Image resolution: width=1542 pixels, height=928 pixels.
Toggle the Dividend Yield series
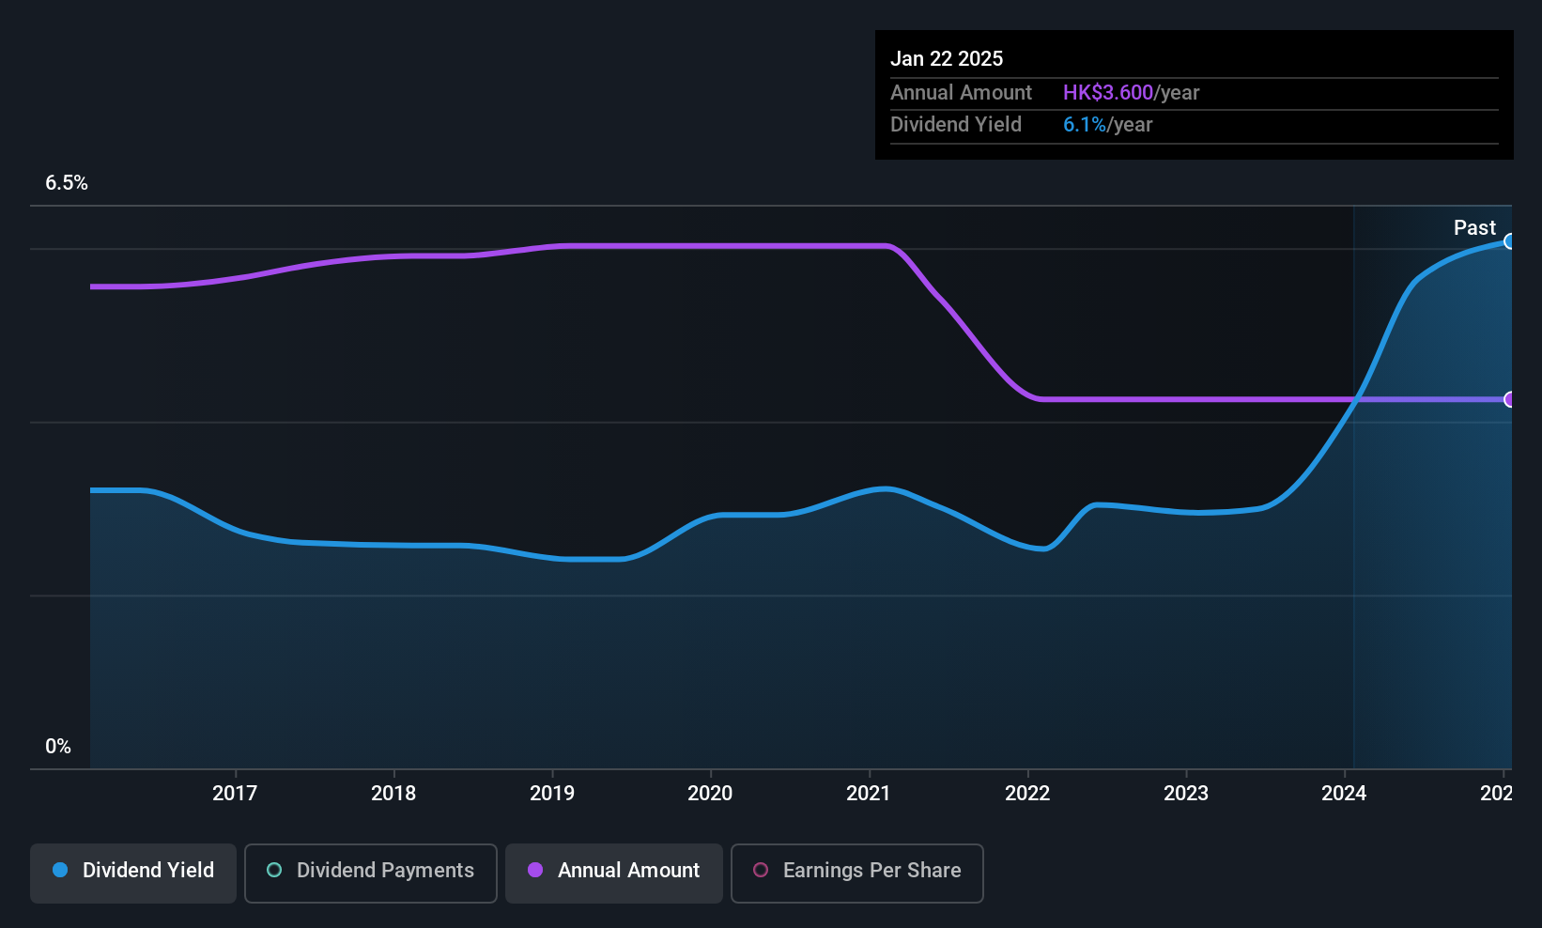[x=133, y=873]
